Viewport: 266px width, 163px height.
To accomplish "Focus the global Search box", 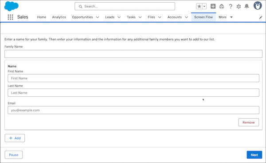I will (125, 7).
